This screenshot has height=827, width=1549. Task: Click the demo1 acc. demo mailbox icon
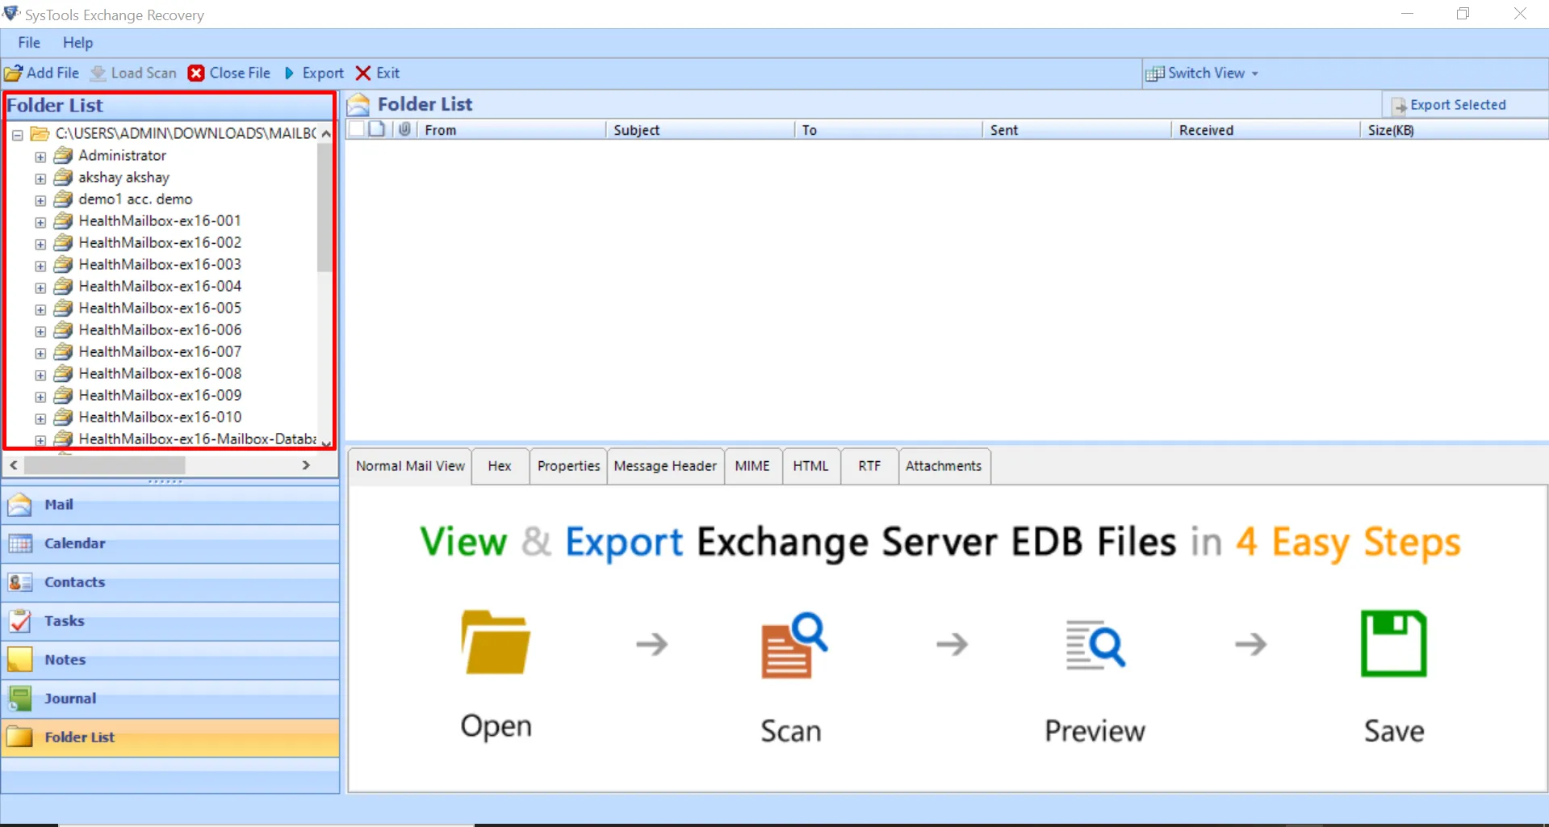click(63, 199)
